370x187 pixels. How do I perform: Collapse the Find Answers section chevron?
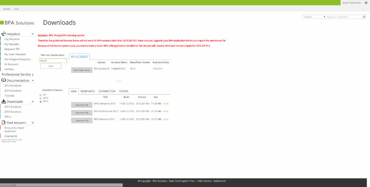coord(33,123)
